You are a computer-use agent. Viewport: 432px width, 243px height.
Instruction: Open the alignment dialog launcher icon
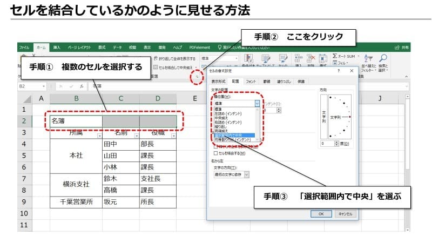tap(197, 77)
